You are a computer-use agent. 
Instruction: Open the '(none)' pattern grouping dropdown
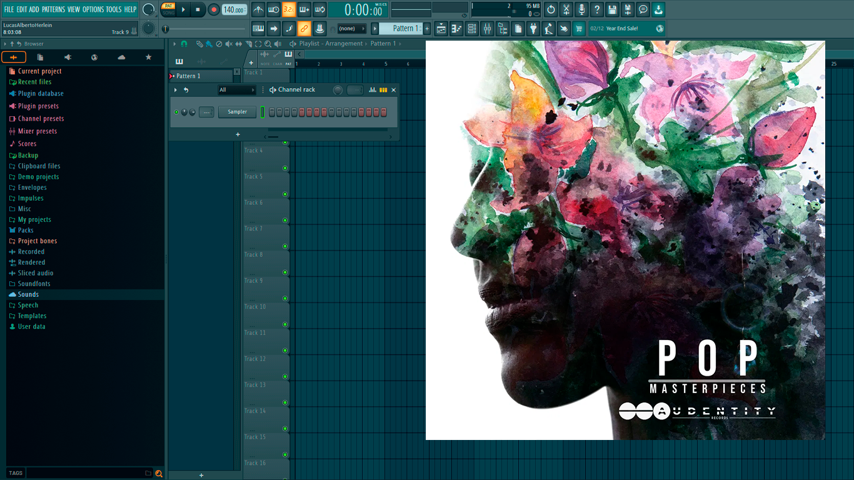pos(351,28)
